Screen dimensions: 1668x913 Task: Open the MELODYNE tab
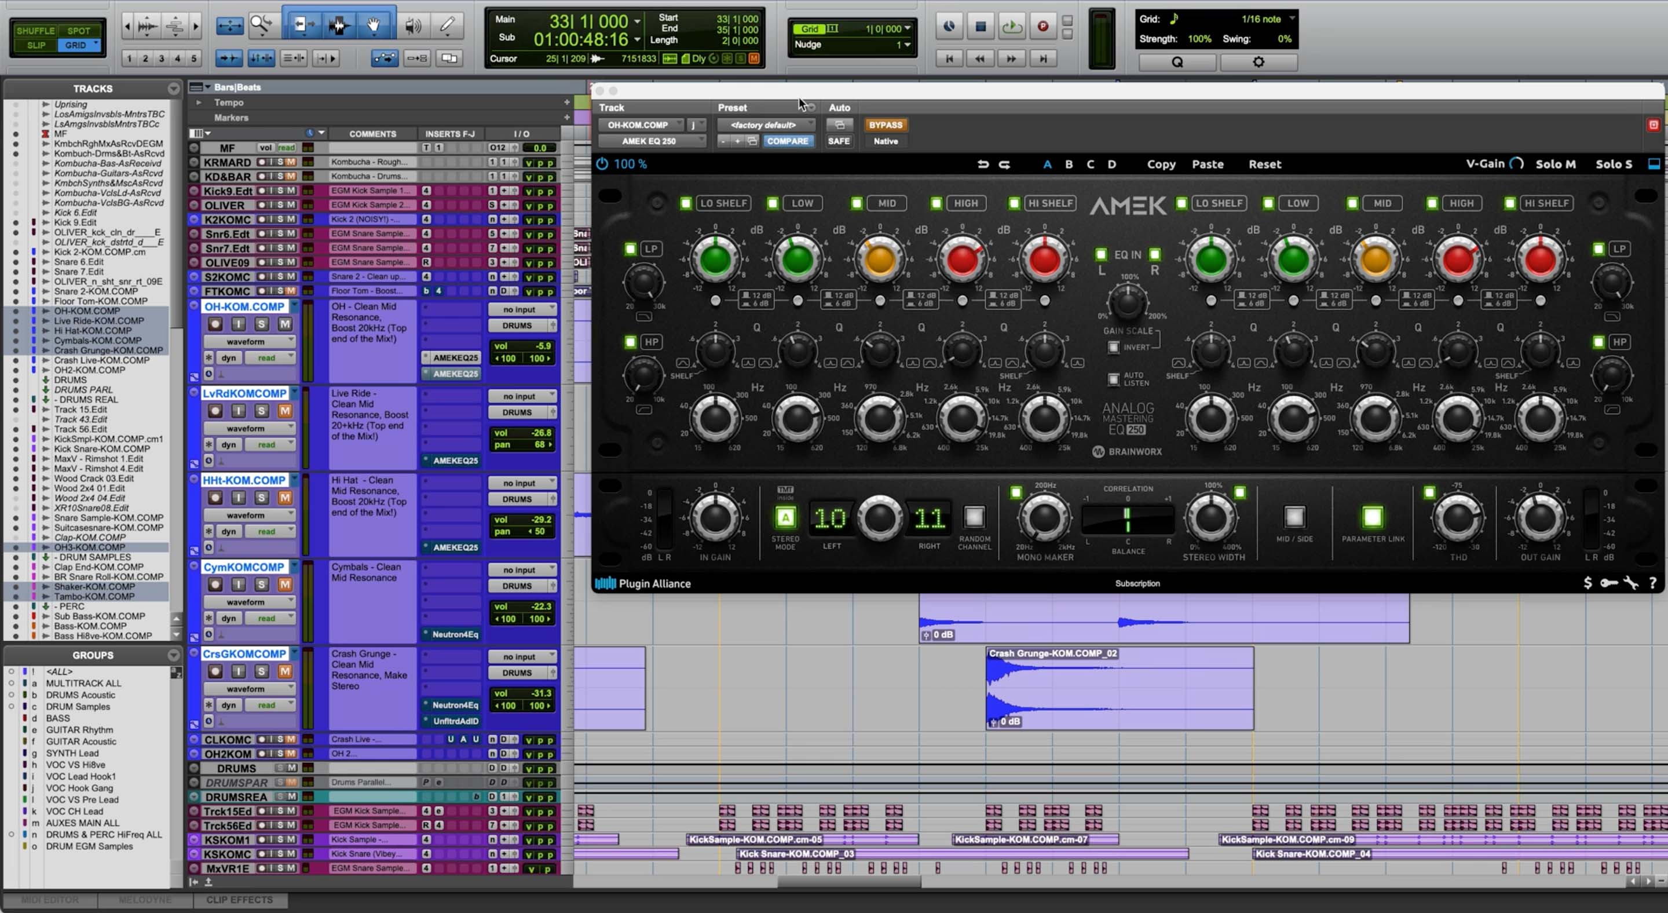click(x=145, y=900)
